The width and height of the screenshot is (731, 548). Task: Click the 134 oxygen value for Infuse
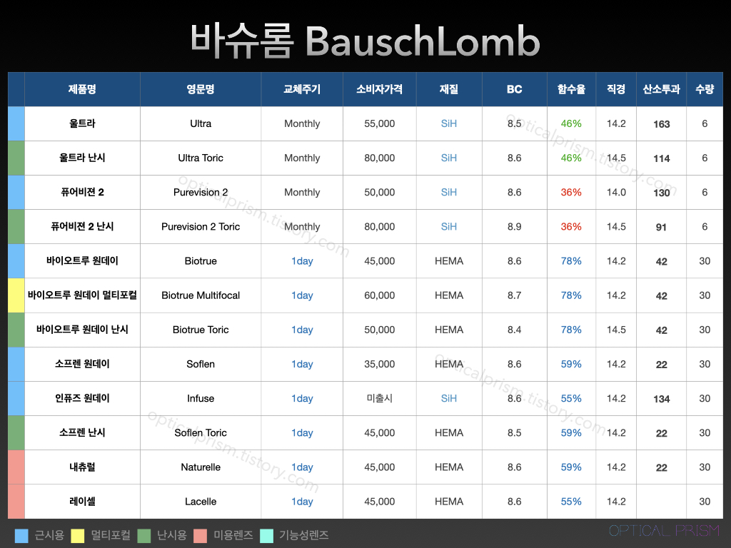point(662,399)
